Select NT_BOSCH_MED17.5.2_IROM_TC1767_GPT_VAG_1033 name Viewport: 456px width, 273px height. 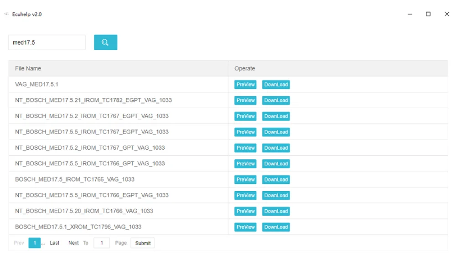(90, 148)
